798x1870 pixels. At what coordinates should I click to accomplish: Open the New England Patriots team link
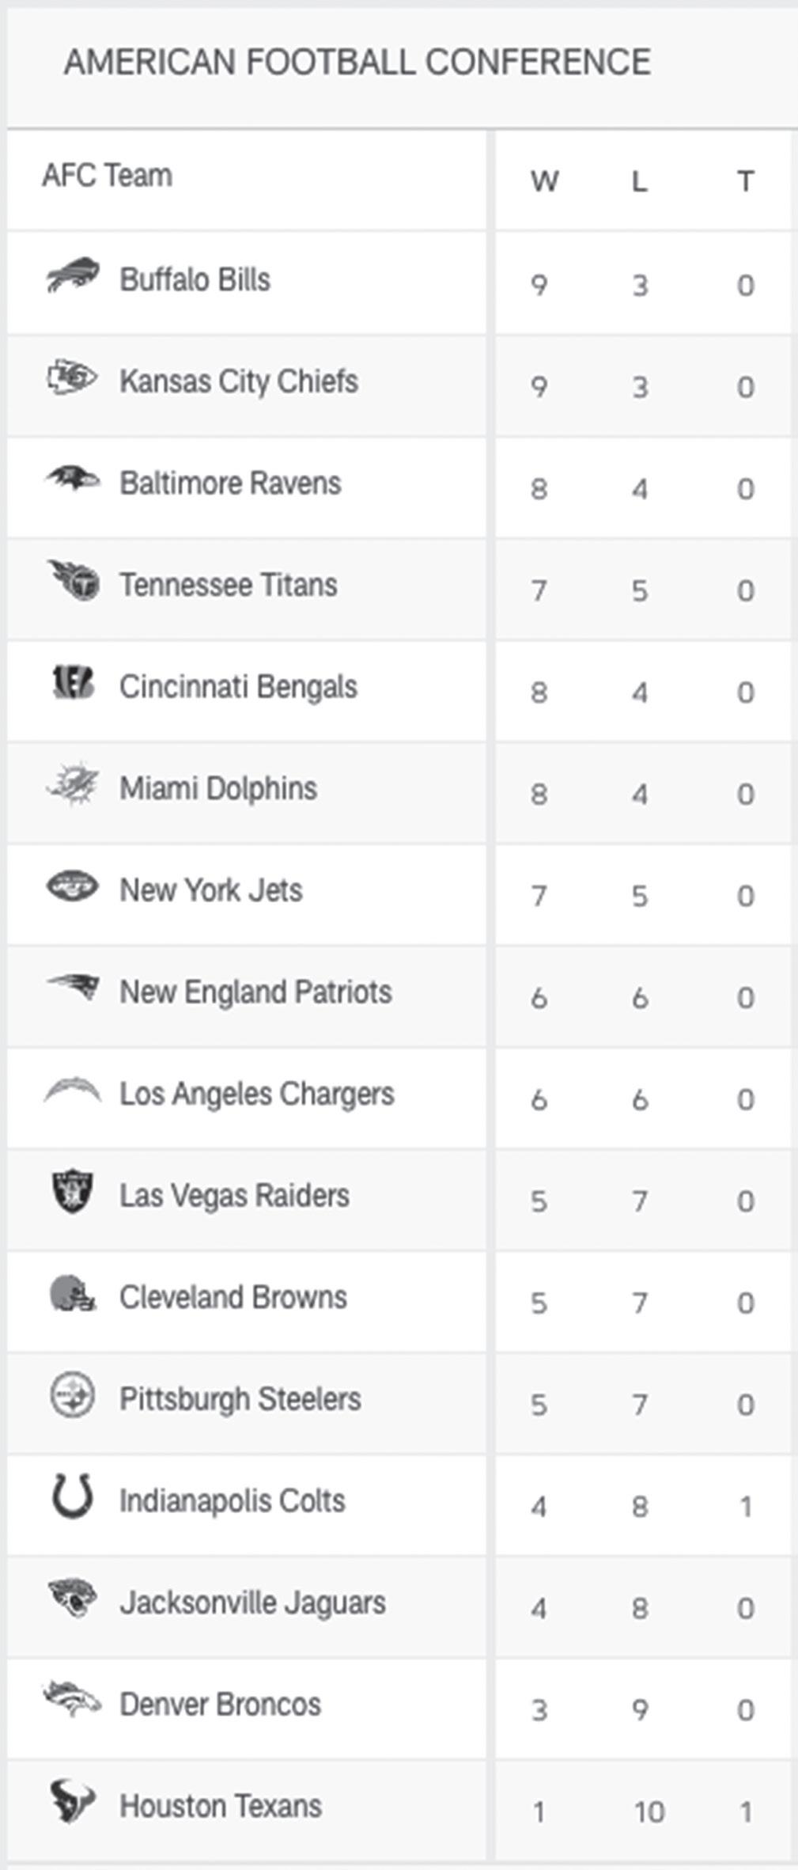[255, 992]
